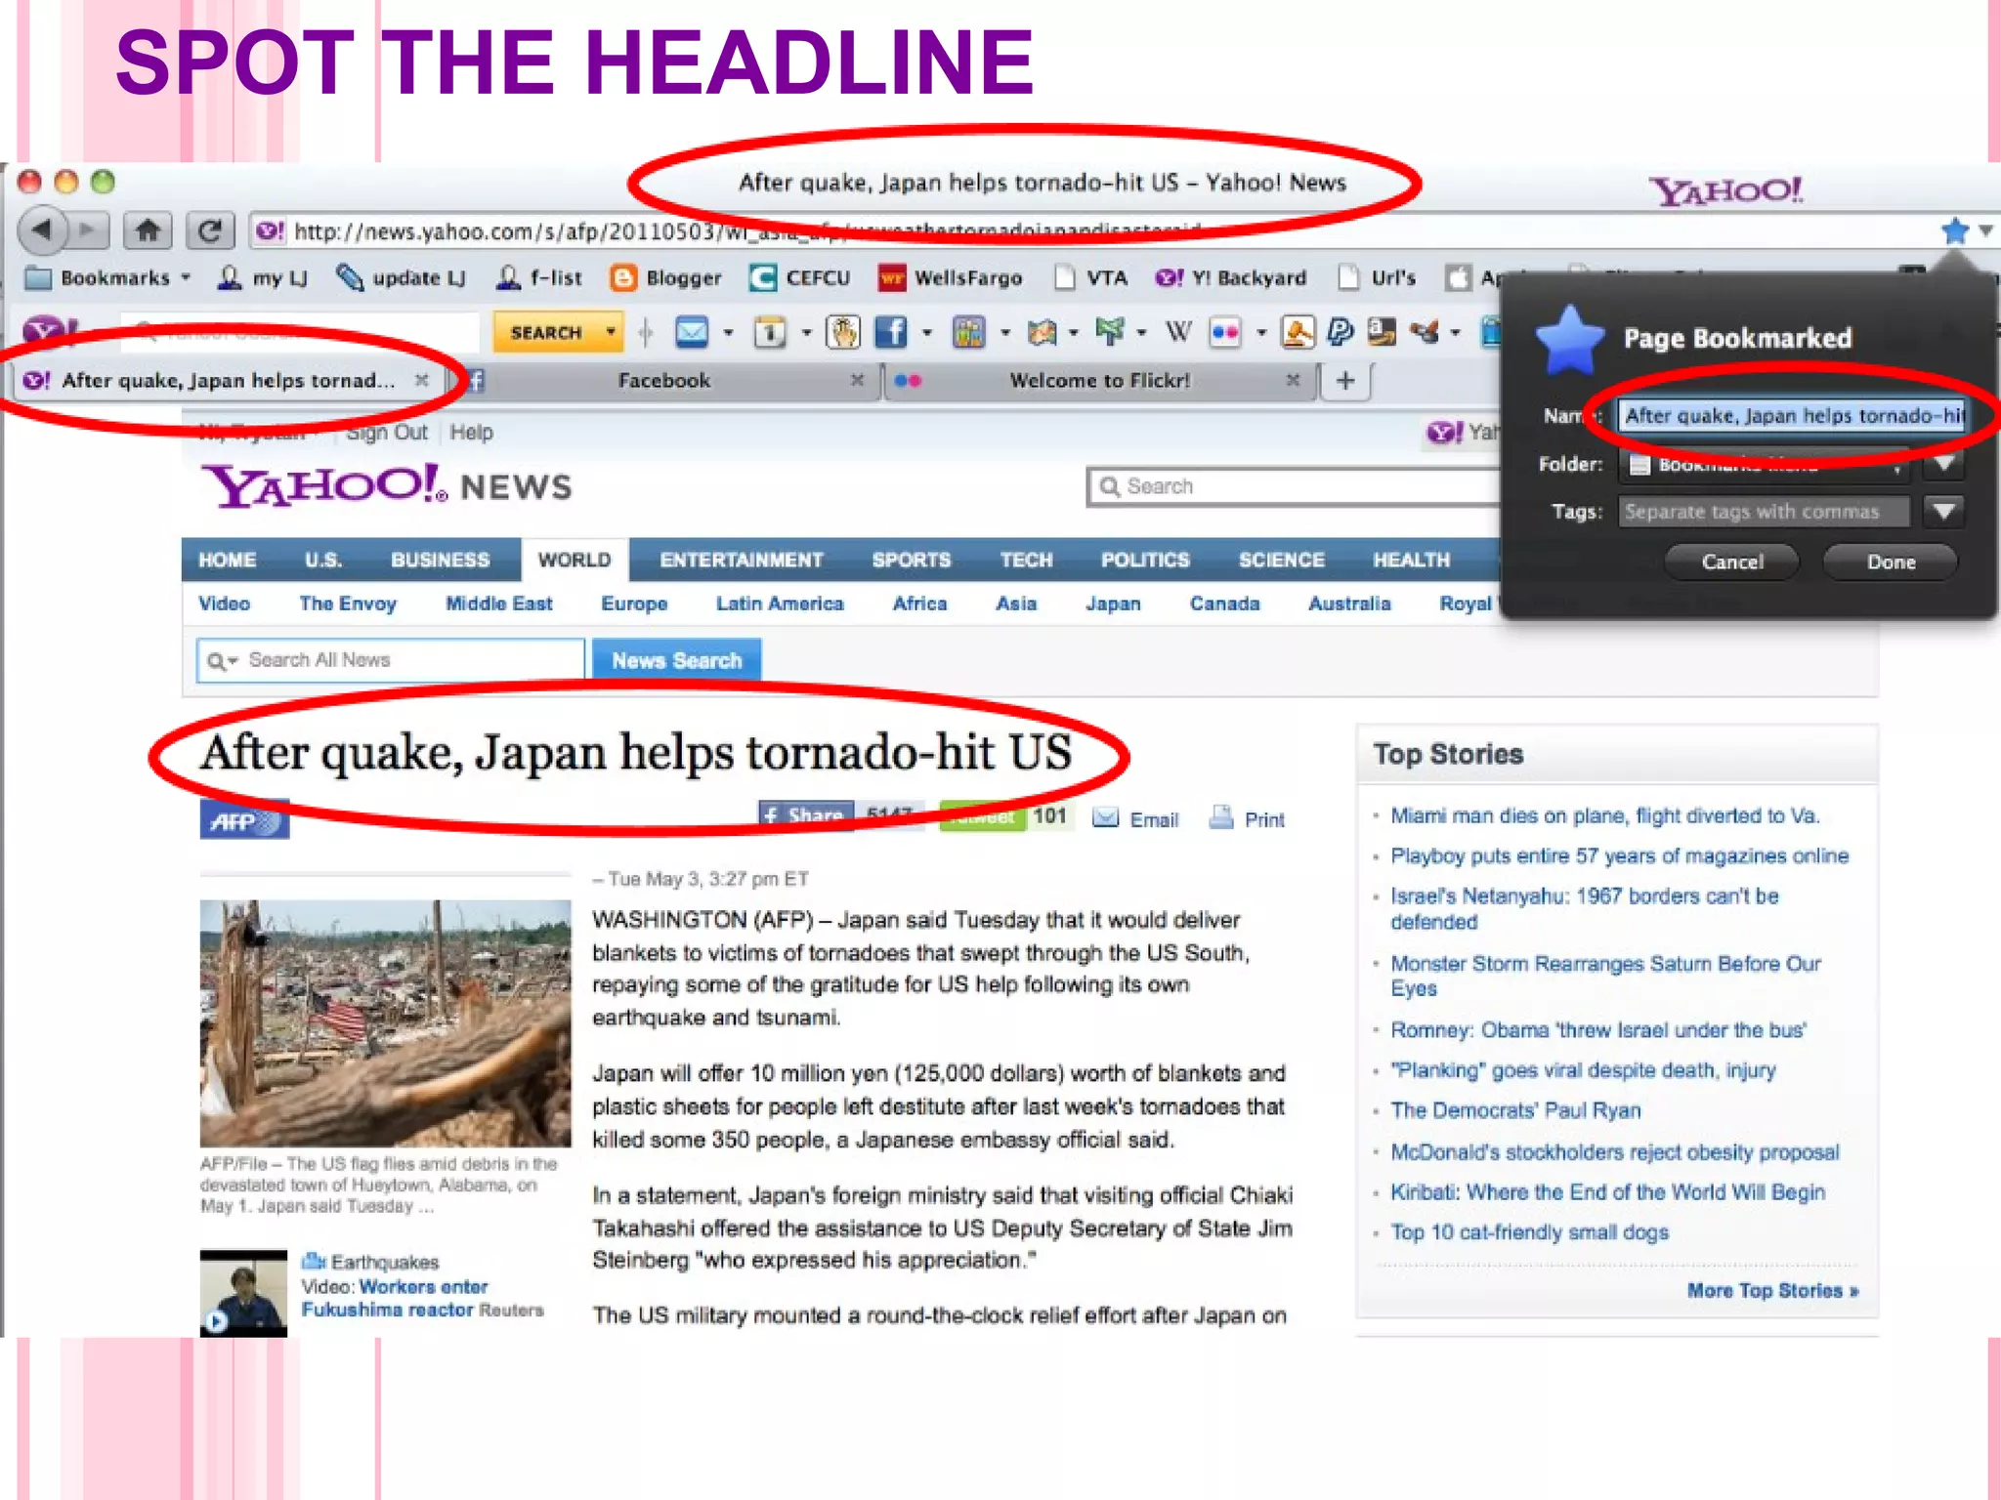Click the Wikipedia W icon in toolbar
2001x1500 pixels.
[1178, 333]
